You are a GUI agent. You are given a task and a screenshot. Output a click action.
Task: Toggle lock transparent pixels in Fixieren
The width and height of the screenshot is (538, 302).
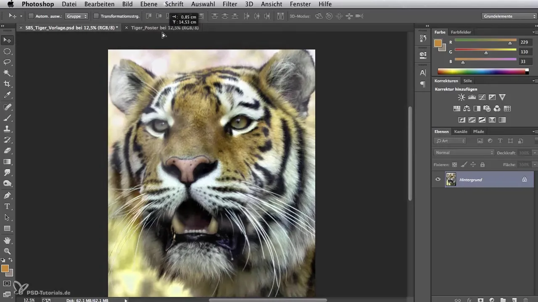coord(454,165)
